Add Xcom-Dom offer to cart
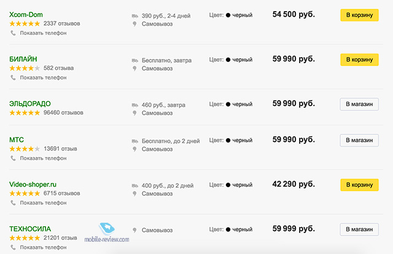Viewport: 393px width, 254px height. [x=359, y=15]
